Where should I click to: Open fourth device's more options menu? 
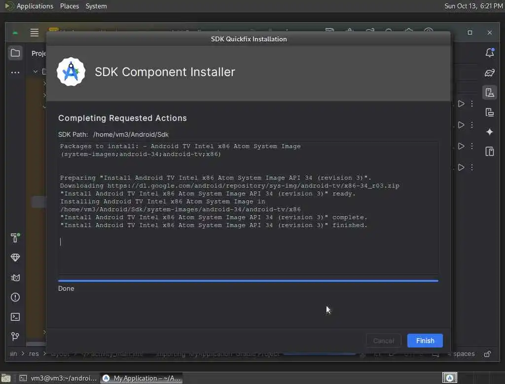click(x=472, y=167)
